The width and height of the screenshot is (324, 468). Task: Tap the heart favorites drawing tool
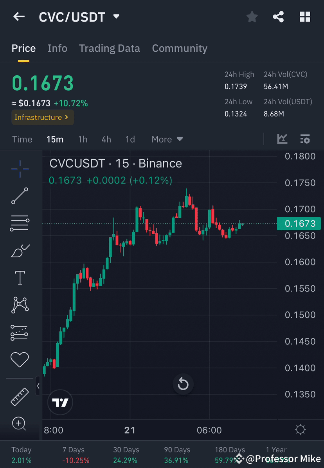point(20,359)
